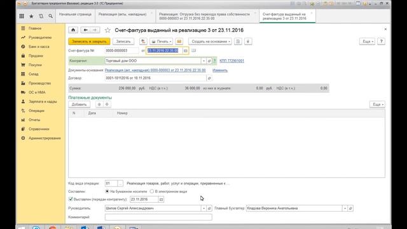Navigate forward with right arrow
The width and height of the screenshot is (407, 229).
[95, 30]
